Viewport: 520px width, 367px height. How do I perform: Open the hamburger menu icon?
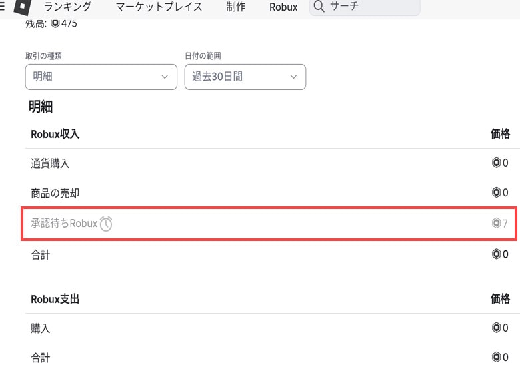[3, 7]
